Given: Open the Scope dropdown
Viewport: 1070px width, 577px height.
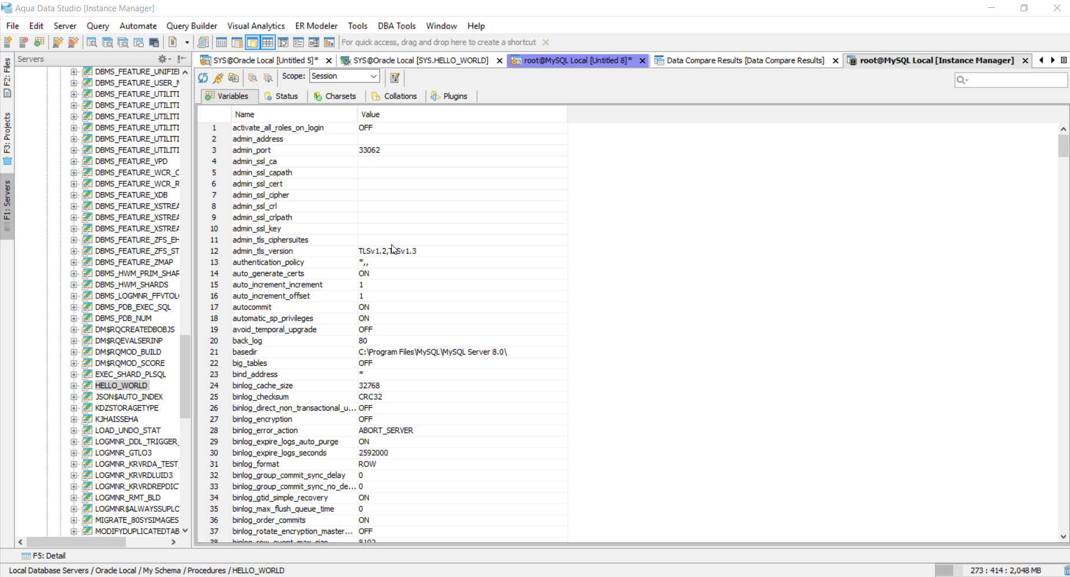Looking at the screenshot, I should coord(373,76).
